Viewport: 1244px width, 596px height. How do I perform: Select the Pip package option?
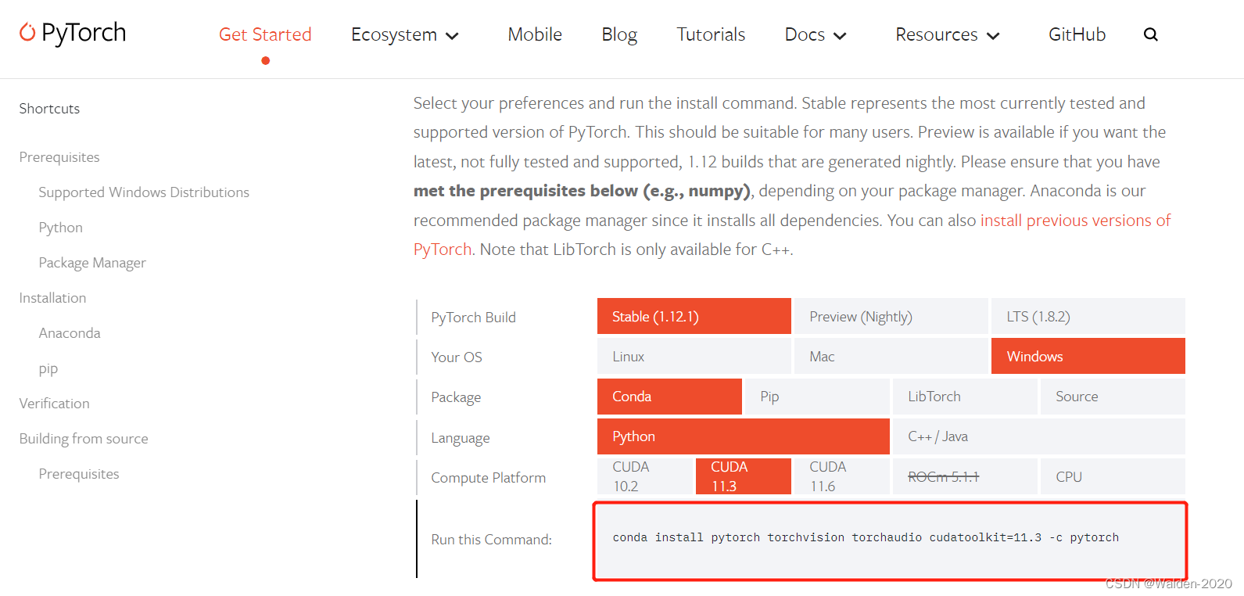click(x=817, y=397)
